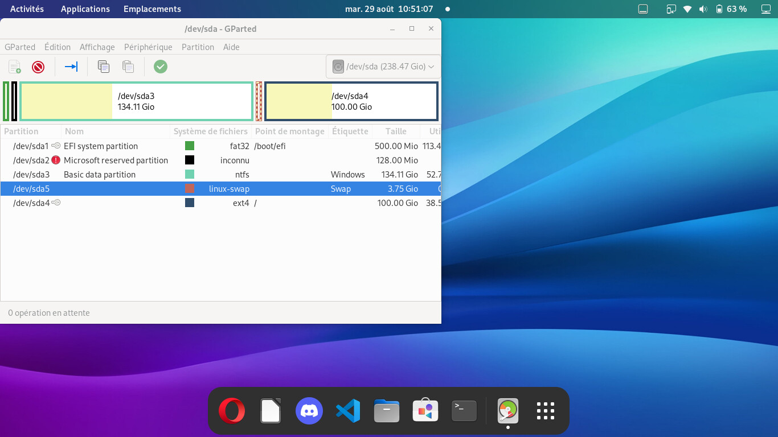The height and width of the screenshot is (437, 778).
Task: Open the Terminal from the dock
Action: click(464, 411)
